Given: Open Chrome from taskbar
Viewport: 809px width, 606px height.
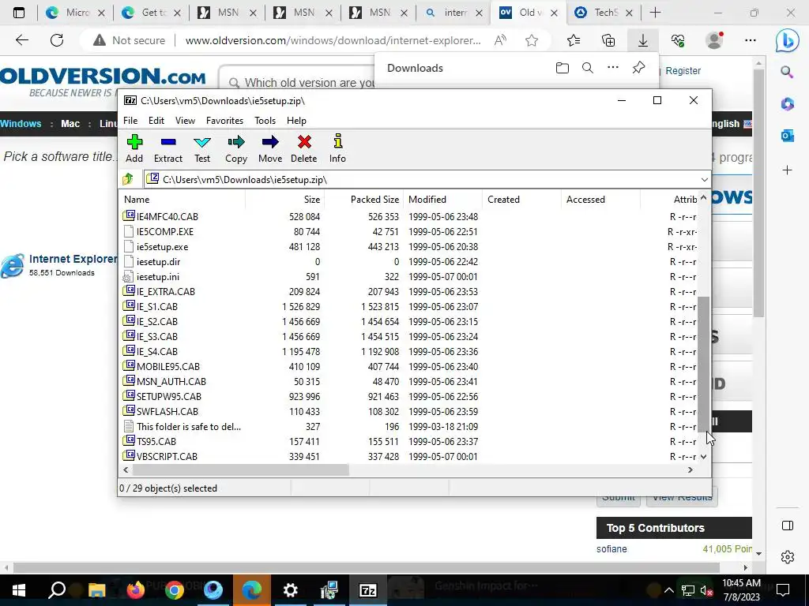Looking at the screenshot, I should tap(175, 589).
